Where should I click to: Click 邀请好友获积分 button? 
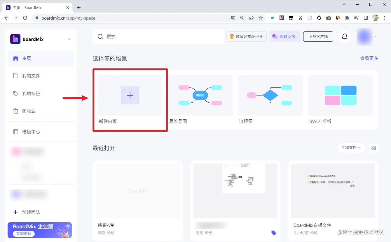(247, 36)
